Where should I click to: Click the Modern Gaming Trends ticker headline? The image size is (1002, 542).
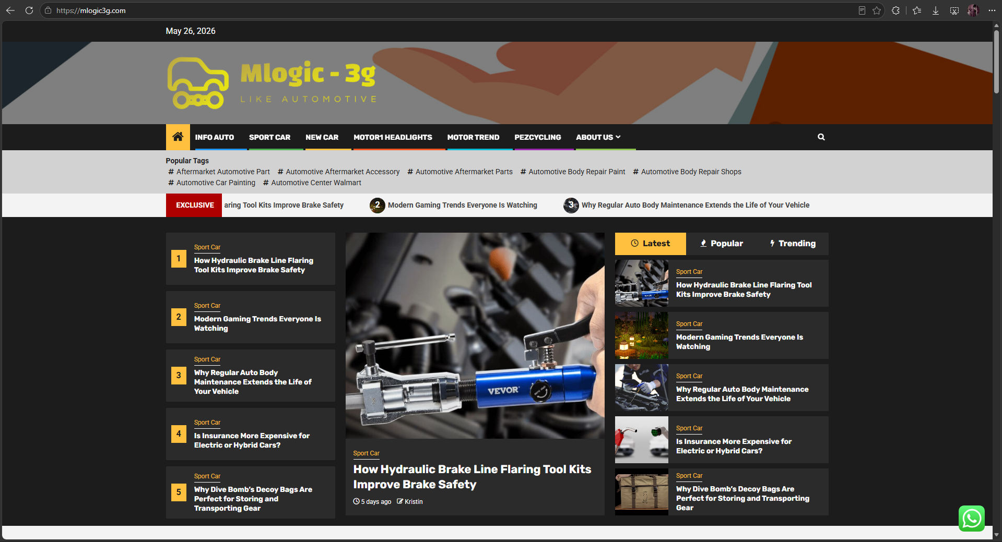coord(462,205)
